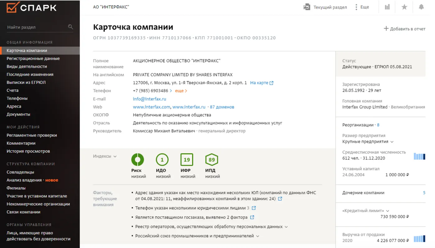Click the search magnifier icon in sidebar
The image size is (435, 248).
[71, 27]
